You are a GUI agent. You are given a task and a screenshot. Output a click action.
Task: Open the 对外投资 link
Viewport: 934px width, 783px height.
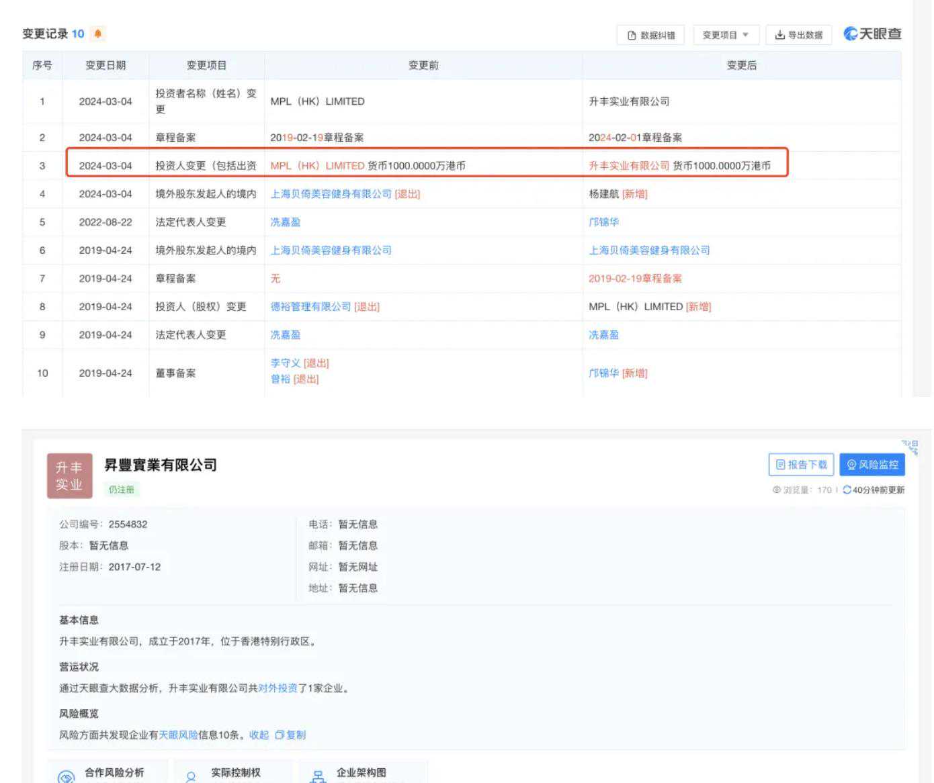click(278, 688)
